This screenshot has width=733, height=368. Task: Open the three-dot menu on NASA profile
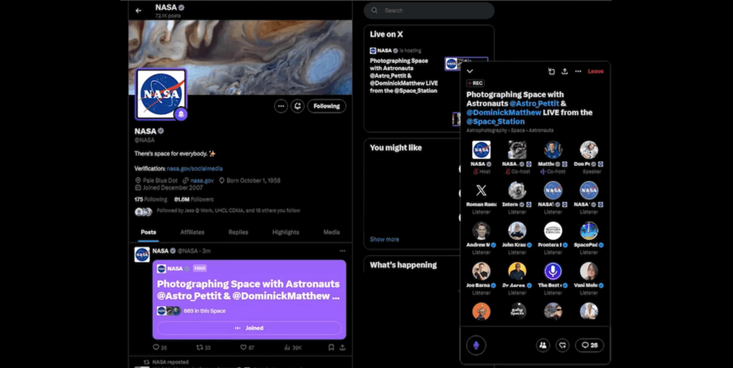point(281,106)
